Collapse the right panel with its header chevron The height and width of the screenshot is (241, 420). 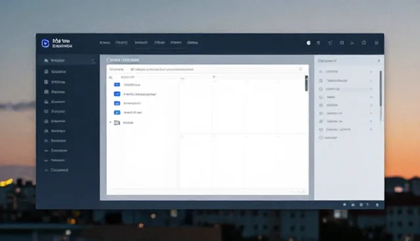click(379, 61)
